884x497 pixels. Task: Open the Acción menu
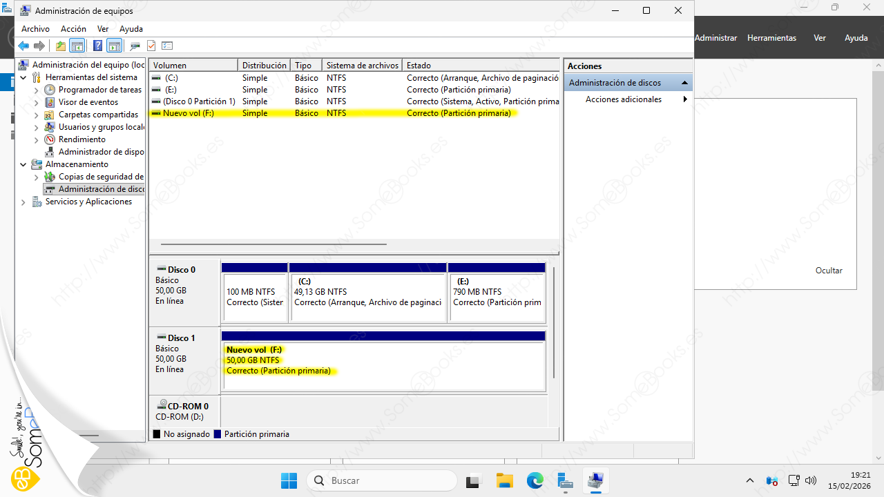73,29
